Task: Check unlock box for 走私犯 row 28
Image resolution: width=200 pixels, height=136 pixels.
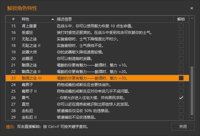Action: coord(181,111)
